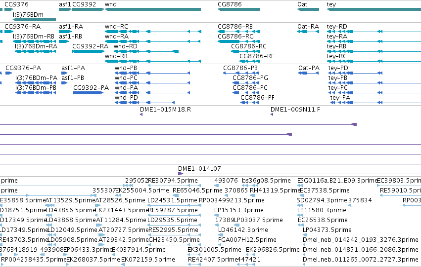Image resolution: width=421 pixels, height=267 pixels.
Task: Click the l(3)76BDm gene label
Action: 28,14
